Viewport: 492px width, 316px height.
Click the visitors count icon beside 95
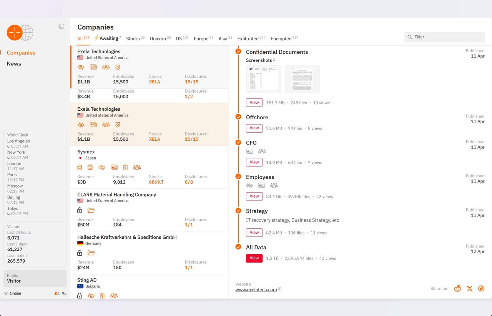57,293
